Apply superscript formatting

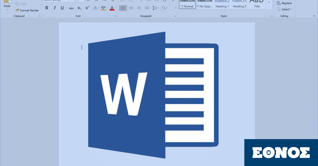(x=87, y=8)
